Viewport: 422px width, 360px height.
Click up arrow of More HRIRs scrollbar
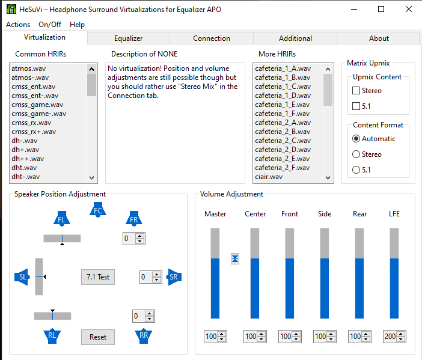328,69
